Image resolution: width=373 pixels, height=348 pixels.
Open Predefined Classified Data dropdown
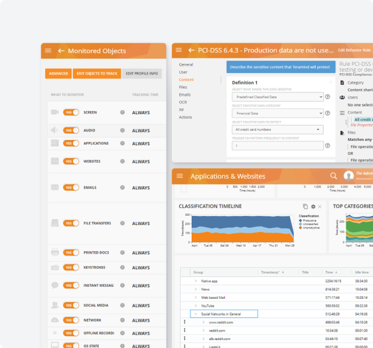277,97
